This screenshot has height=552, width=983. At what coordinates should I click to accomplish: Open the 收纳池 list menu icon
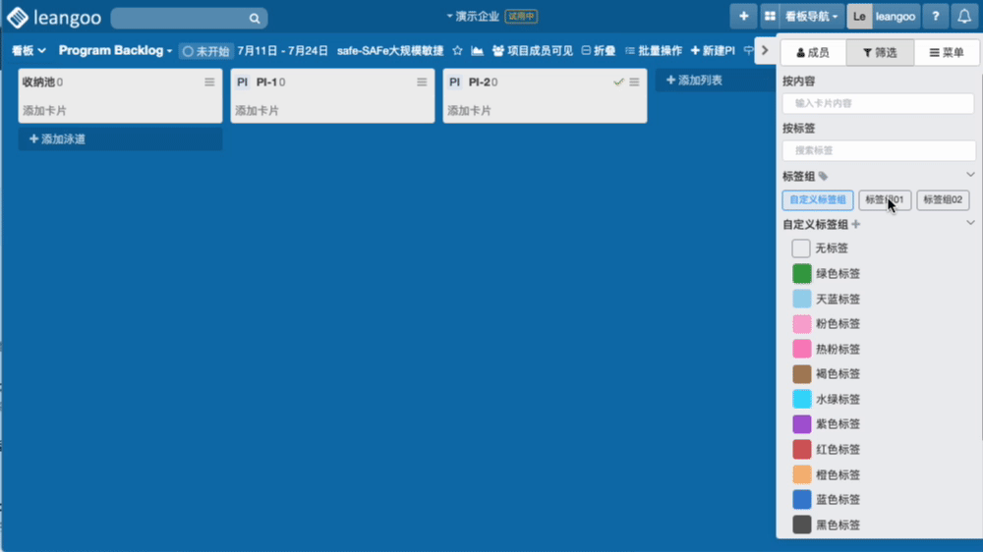coord(209,83)
